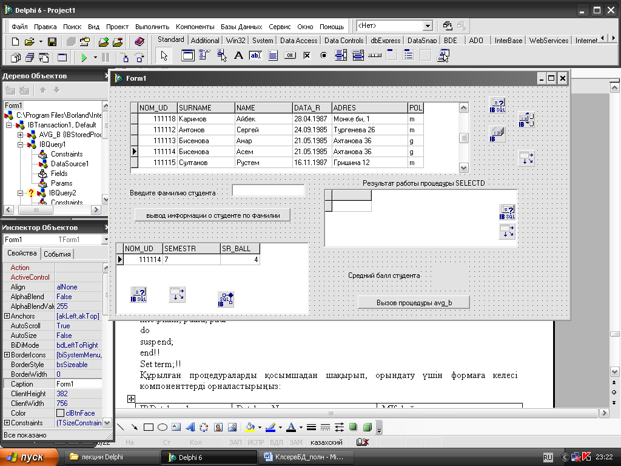Switch to the InterBase palette tab

click(x=508, y=41)
